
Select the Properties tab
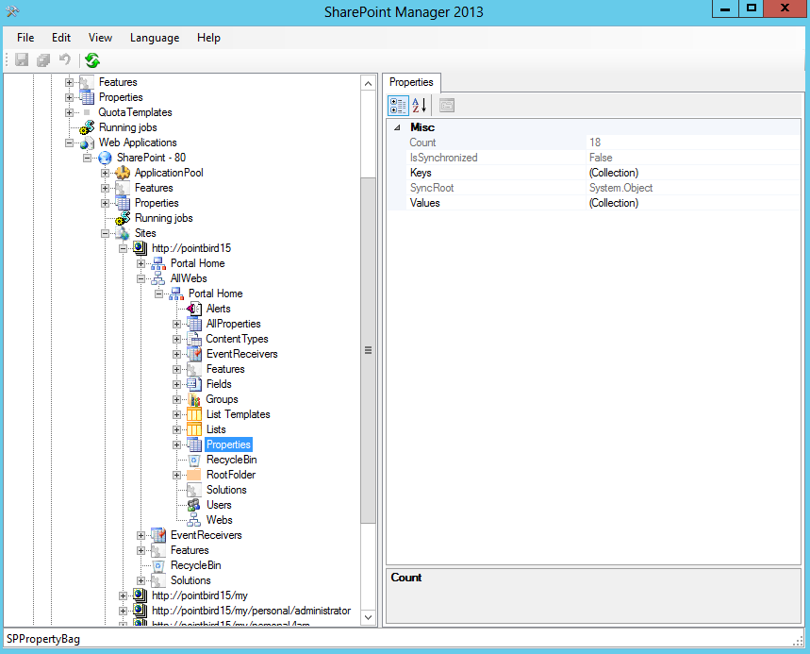(411, 82)
